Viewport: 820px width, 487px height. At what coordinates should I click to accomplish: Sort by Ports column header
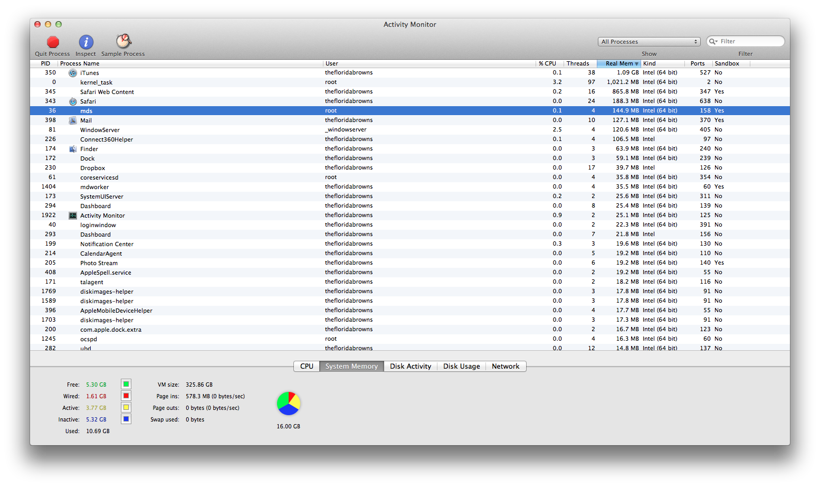(x=699, y=63)
